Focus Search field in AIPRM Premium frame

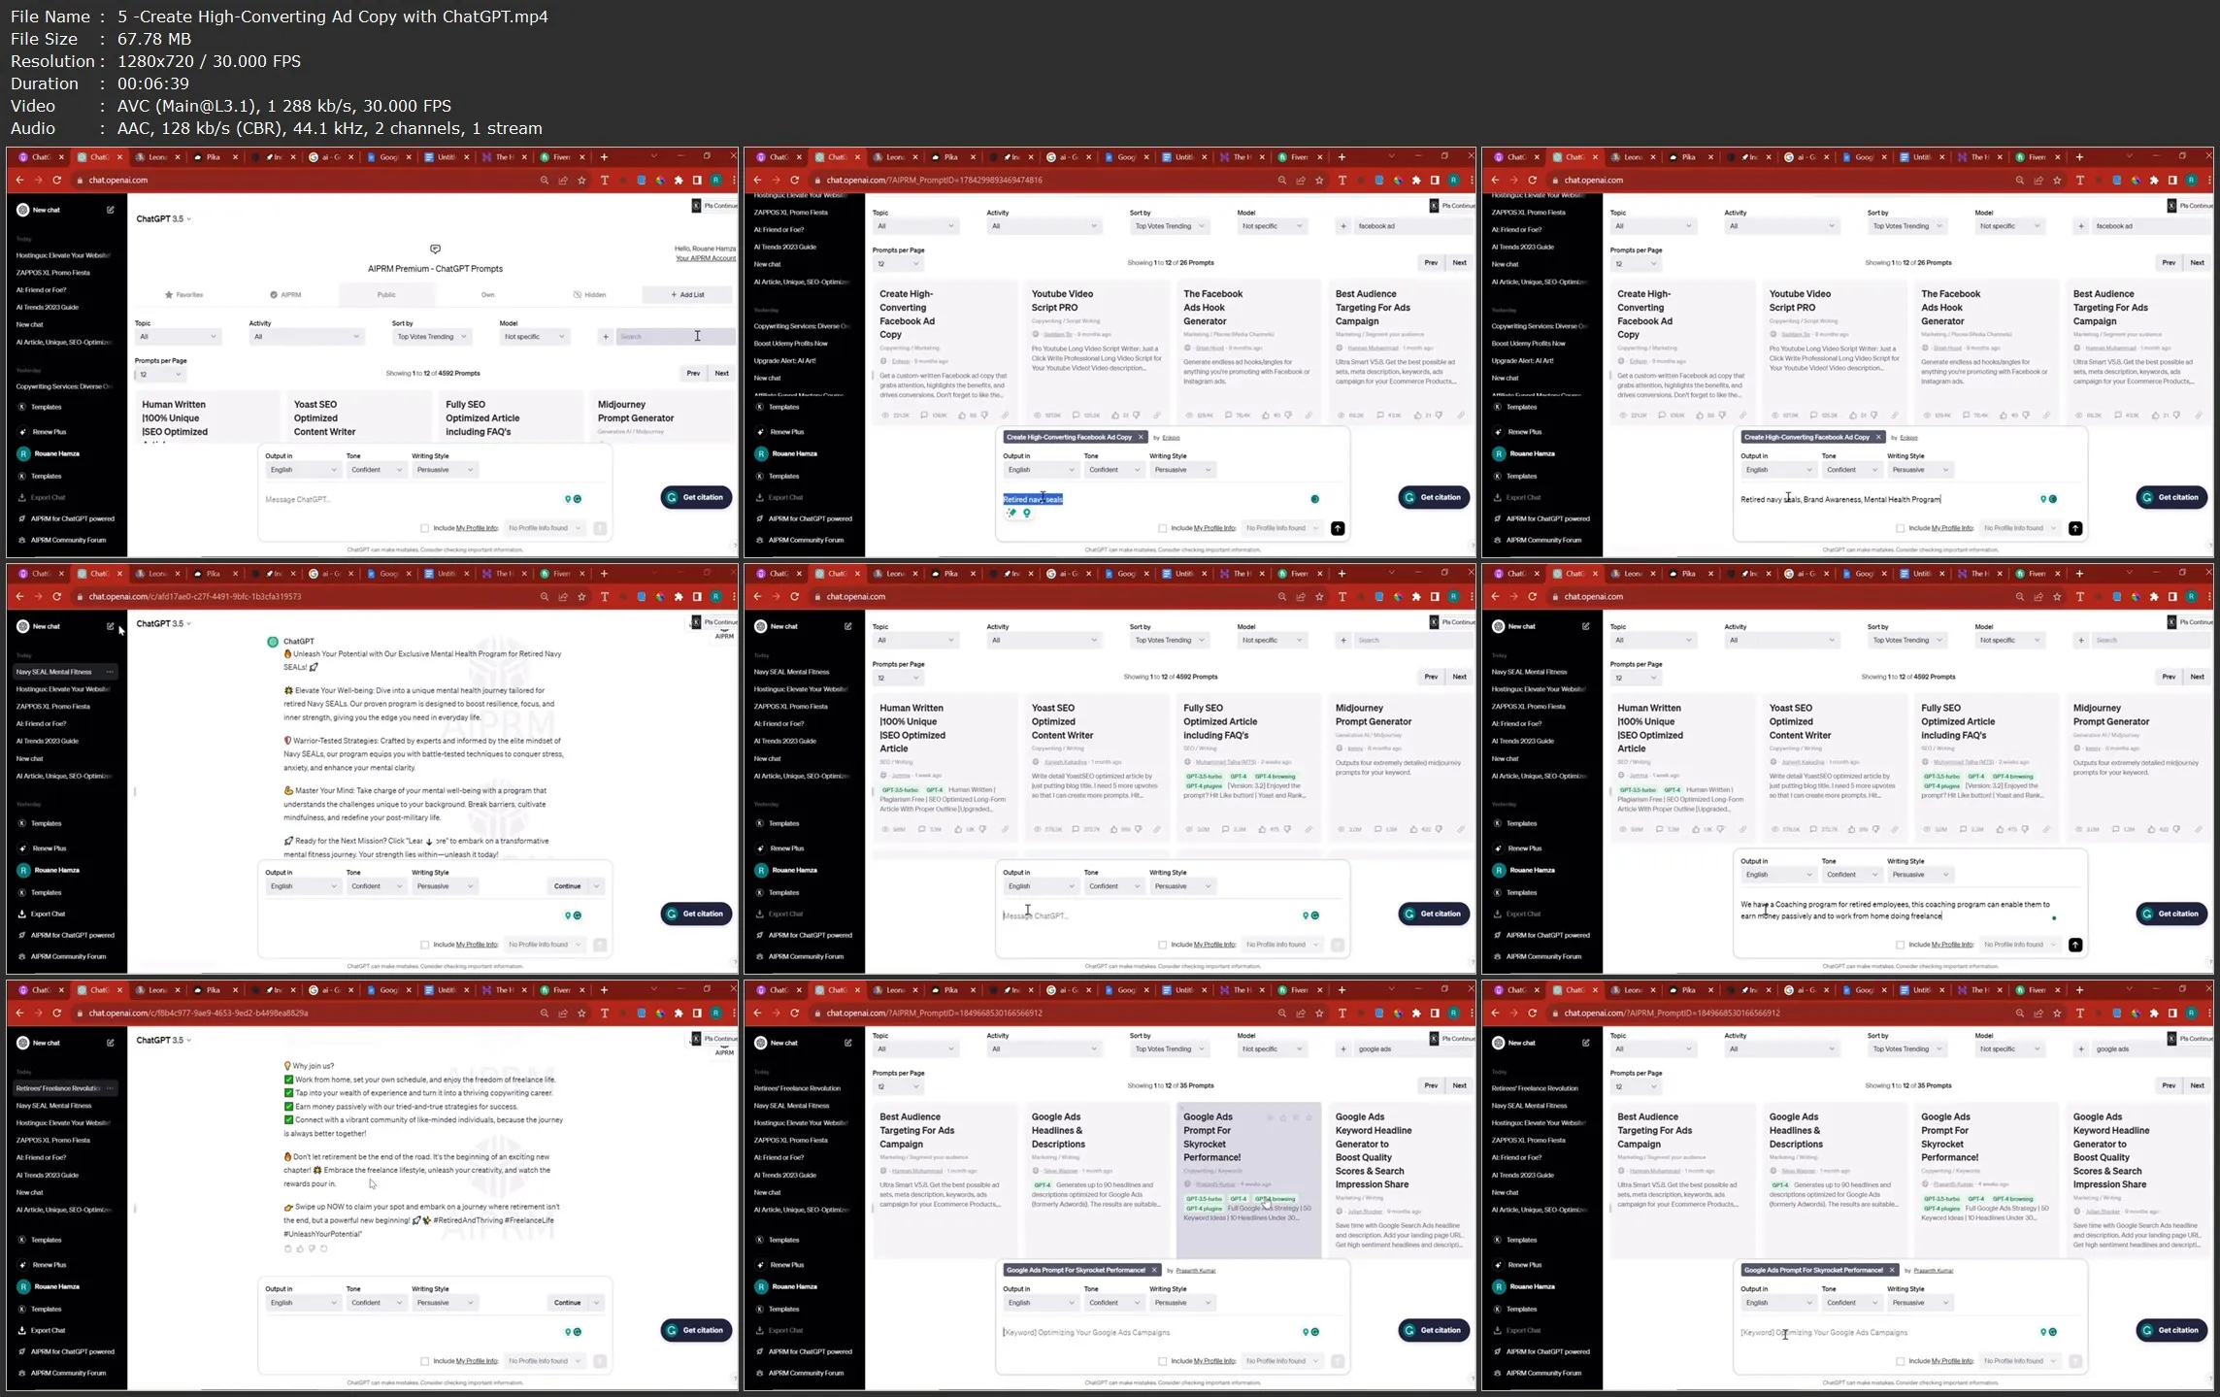coord(675,337)
